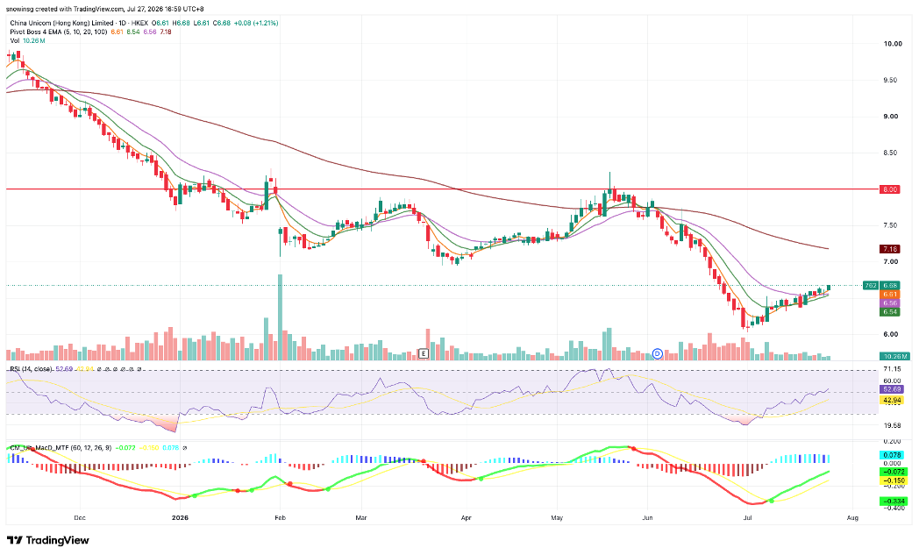919x555 pixels.
Task: Click the 10.00 price axis label
Action: (x=892, y=44)
